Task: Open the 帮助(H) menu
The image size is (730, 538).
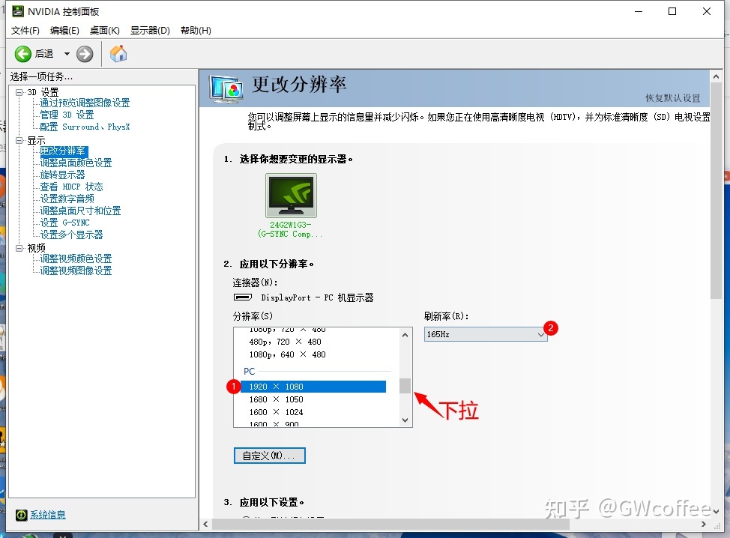Action: tap(196, 30)
